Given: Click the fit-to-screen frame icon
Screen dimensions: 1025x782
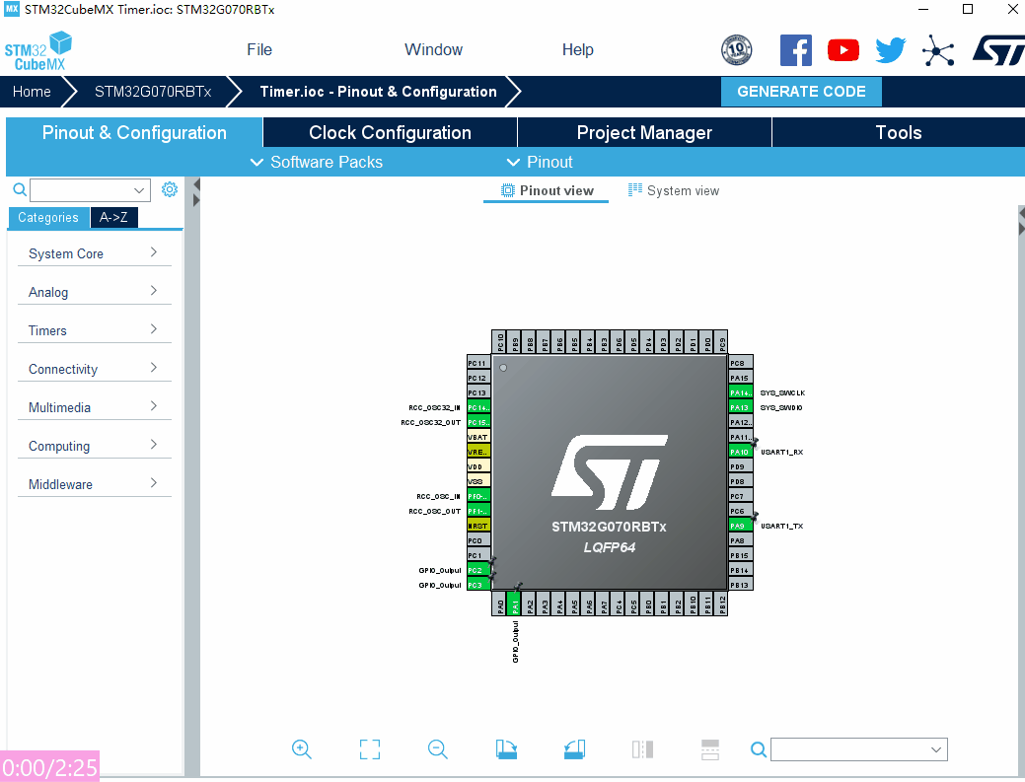Looking at the screenshot, I should [369, 749].
